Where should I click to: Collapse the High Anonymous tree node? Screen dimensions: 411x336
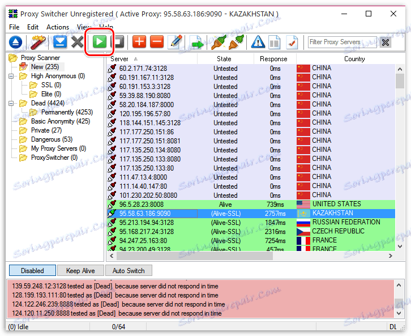pyautogui.click(x=11, y=76)
